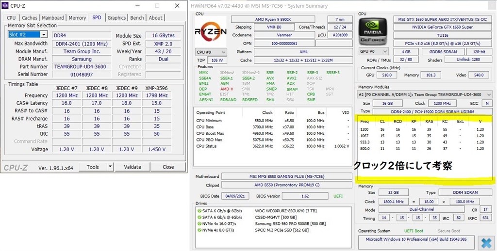Image resolution: width=497 pixels, height=251 pixels.
Task: Click green check icon beside Samsung SSD 980 PRO
Action: (199, 223)
